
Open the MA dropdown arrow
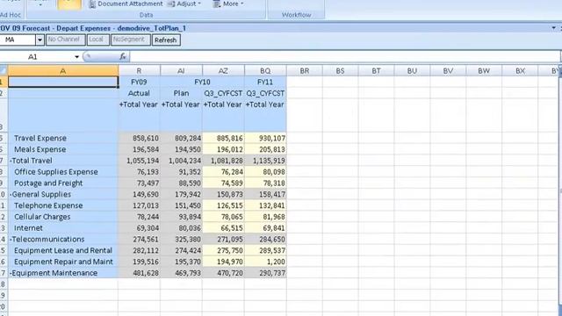(x=40, y=39)
